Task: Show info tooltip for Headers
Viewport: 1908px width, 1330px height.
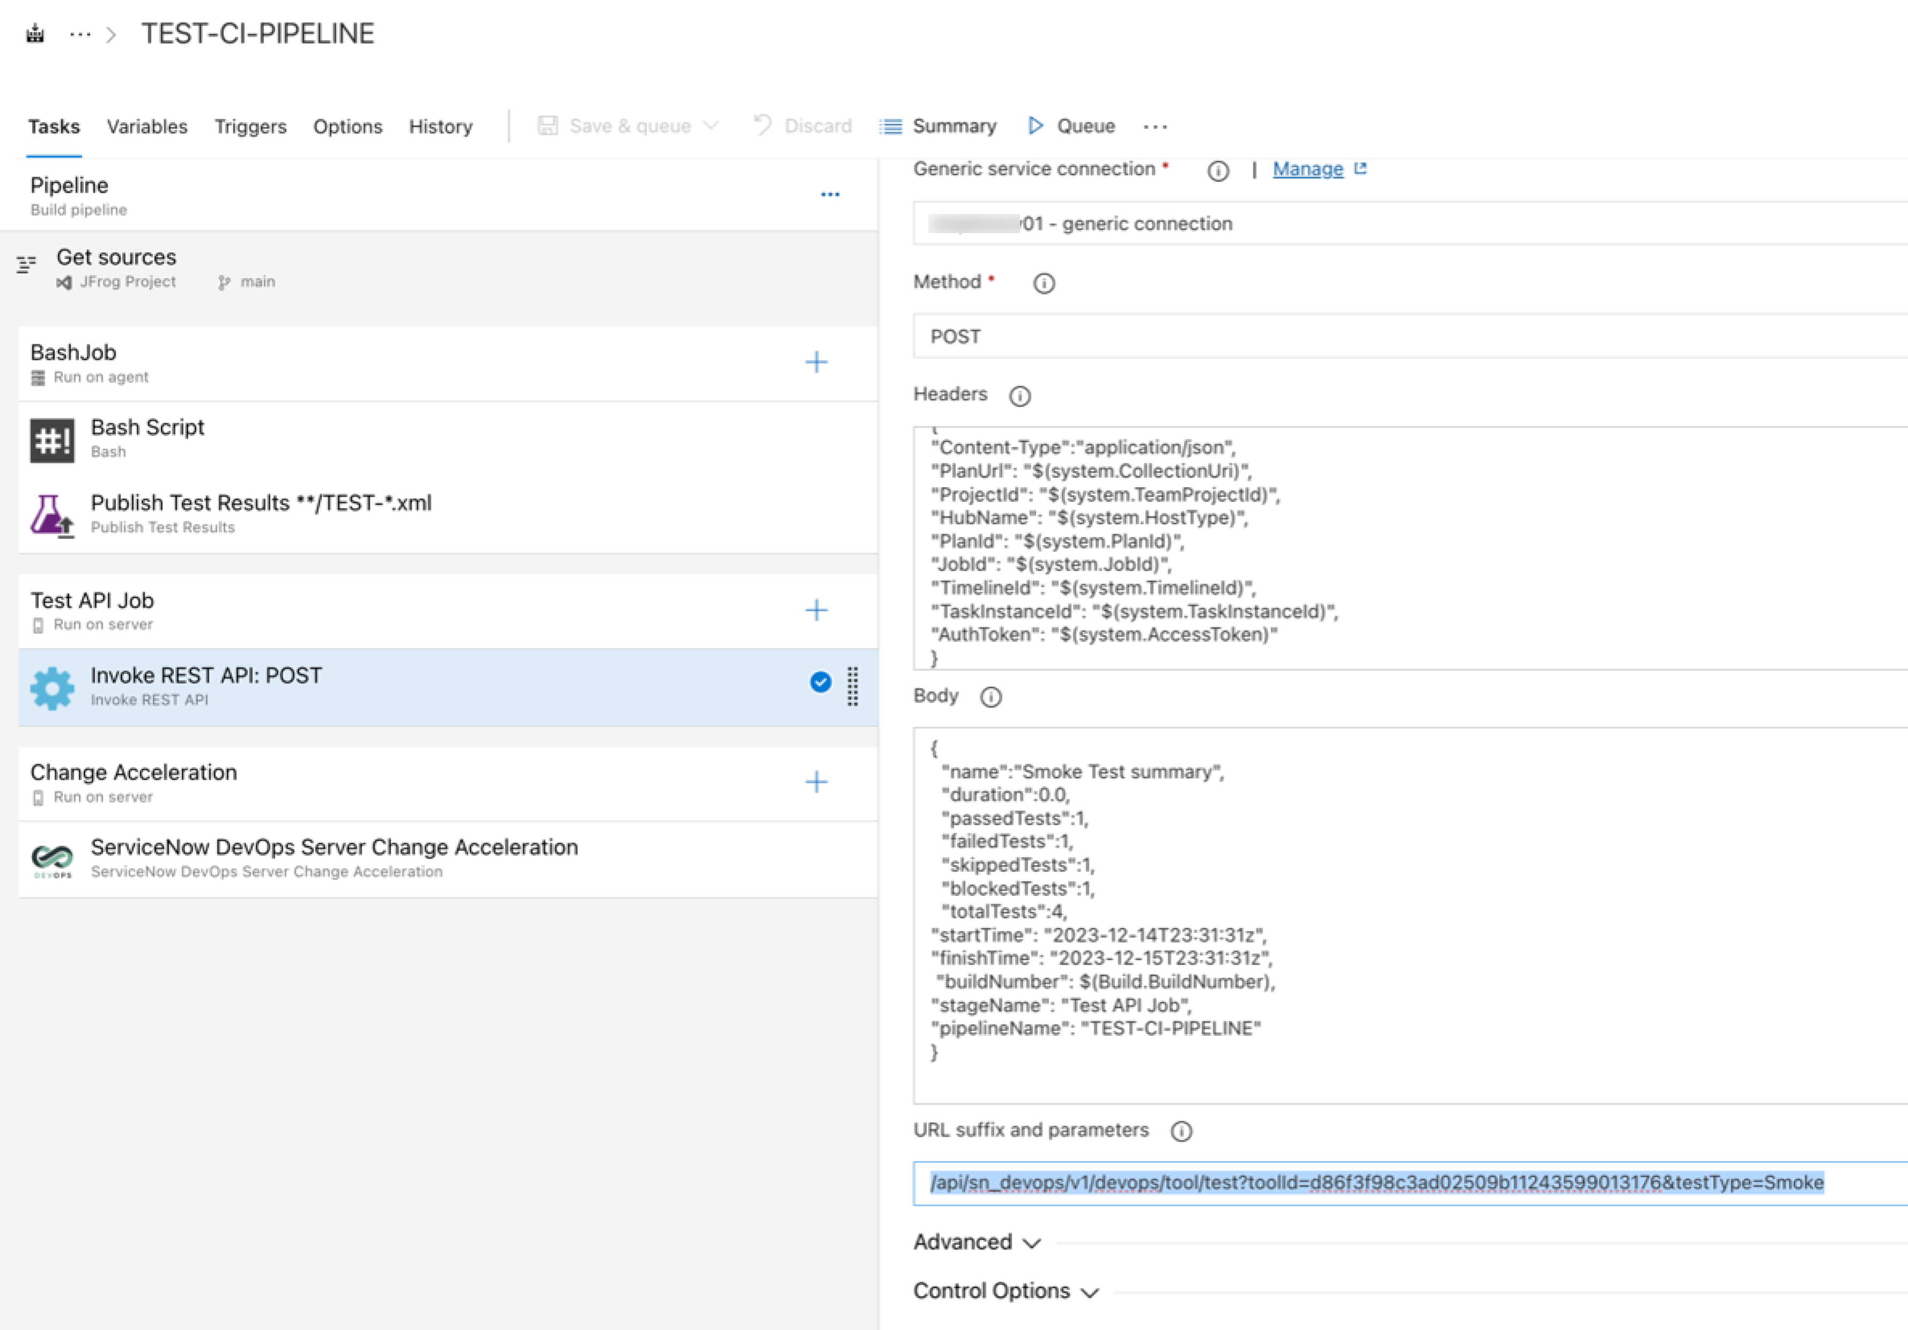Action: point(1019,396)
